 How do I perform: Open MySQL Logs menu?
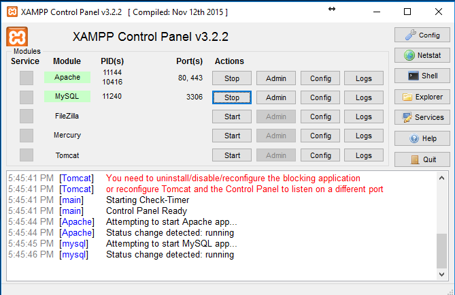364,97
